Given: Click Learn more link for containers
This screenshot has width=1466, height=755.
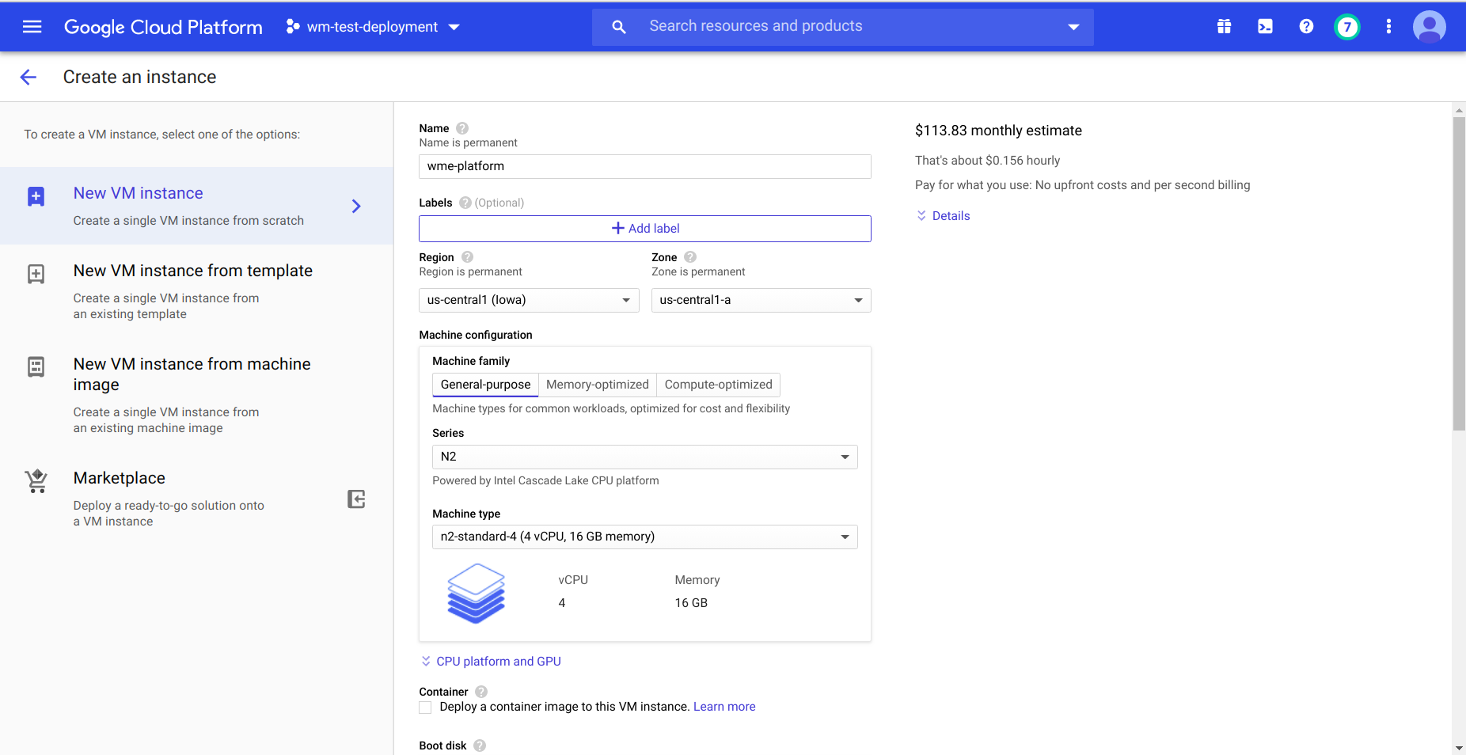Looking at the screenshot, I should pyautogui.click(x=724, y=707).
